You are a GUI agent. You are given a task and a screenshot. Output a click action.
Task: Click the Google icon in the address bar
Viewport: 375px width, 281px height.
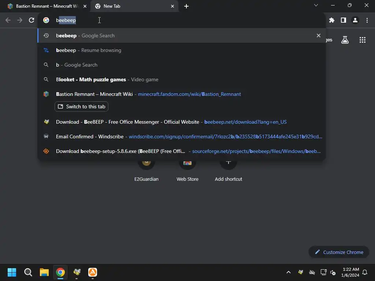[46, 20]
